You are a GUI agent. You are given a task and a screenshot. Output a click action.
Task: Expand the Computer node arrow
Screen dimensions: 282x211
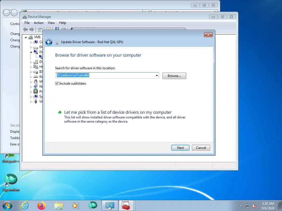click(31, 42)
